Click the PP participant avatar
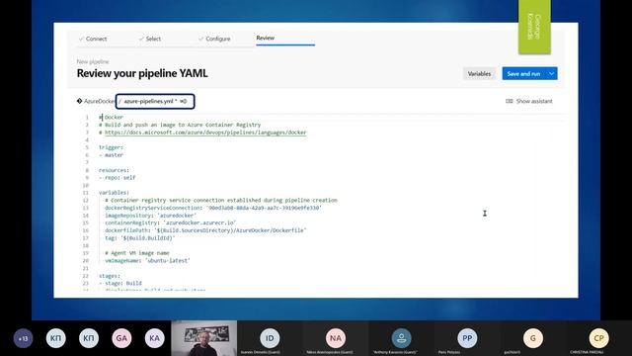Image resolution: width=632 pixels, height=356 pixels. [x=467, y=338]
